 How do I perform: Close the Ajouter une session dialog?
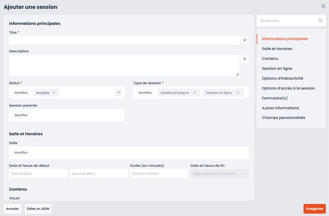pyautogui.click(x=323, y=6)
